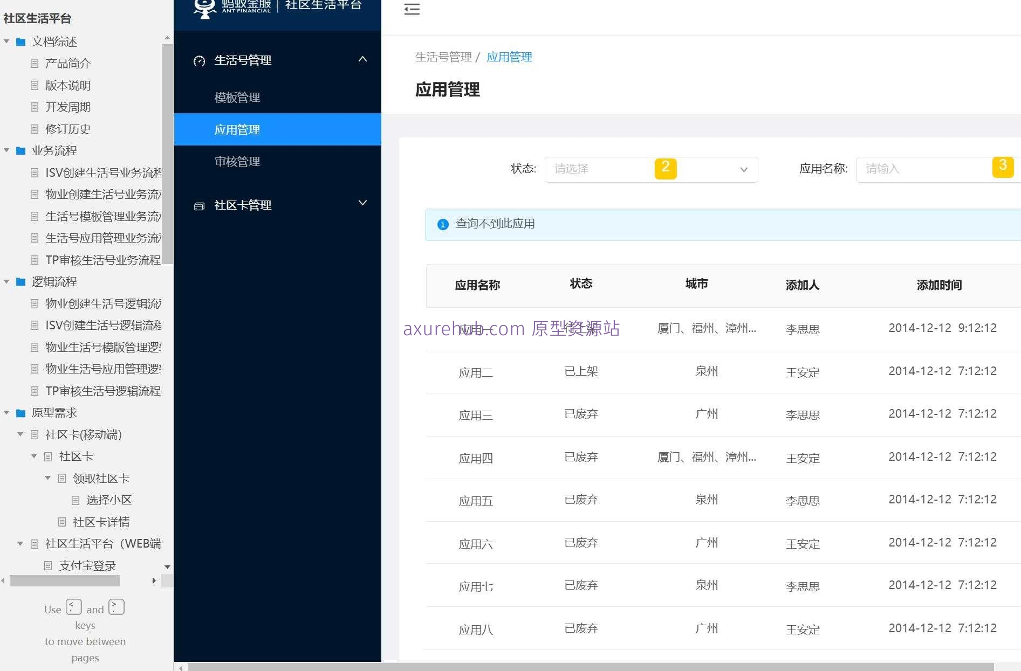
Task: Click the folder icon beside 业务流程
Action: coord(20,150)
